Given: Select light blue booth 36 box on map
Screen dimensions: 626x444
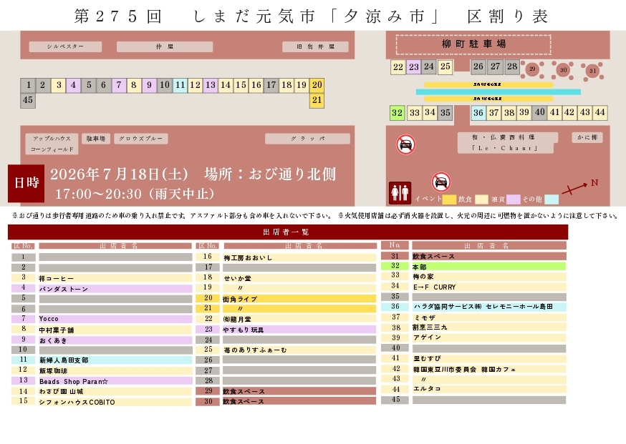Looking at the screenshot, I should coord(478,113).
